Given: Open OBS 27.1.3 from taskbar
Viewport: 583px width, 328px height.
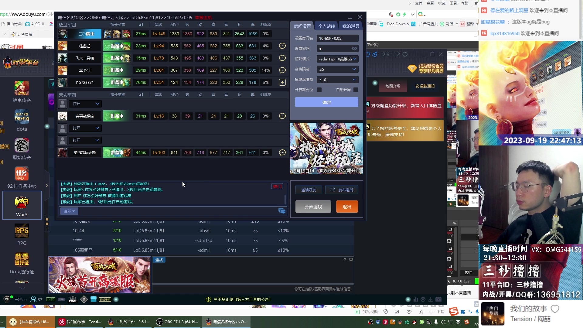Looking at the screenshot, I should 177,322.
